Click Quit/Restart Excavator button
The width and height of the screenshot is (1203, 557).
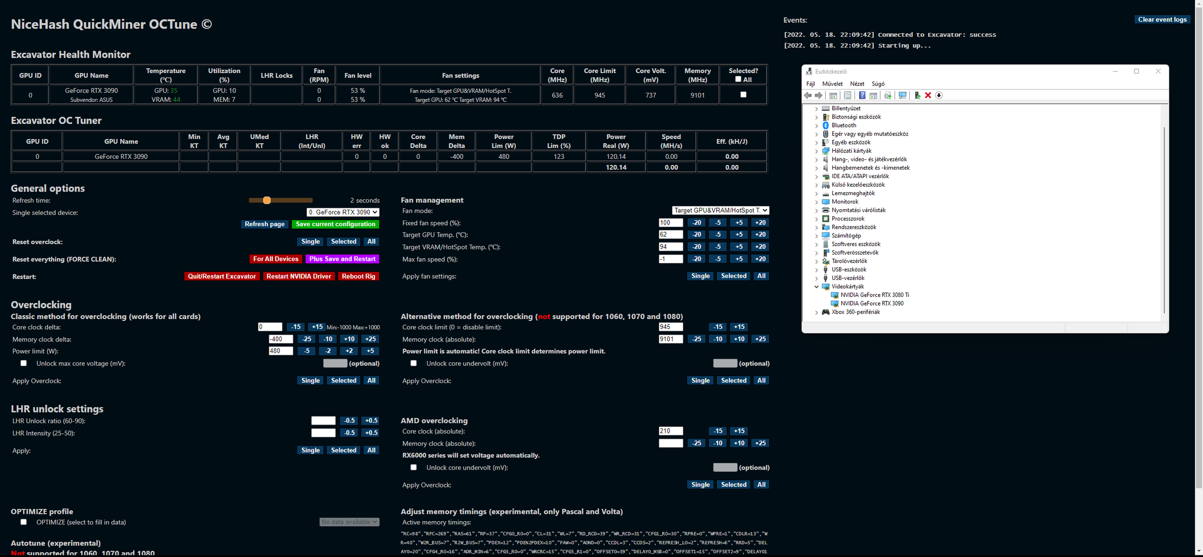222,277
